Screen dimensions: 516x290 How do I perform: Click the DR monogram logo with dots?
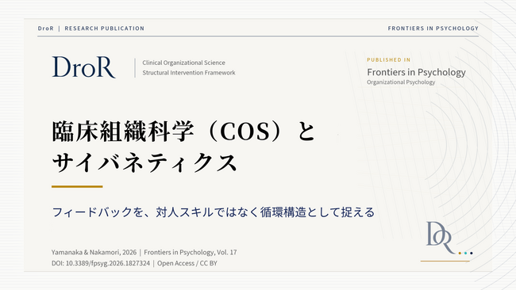coord(449,238)
